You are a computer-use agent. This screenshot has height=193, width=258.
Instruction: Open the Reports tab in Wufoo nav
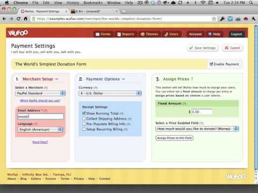pyautogui.click(x=126, y=34)
